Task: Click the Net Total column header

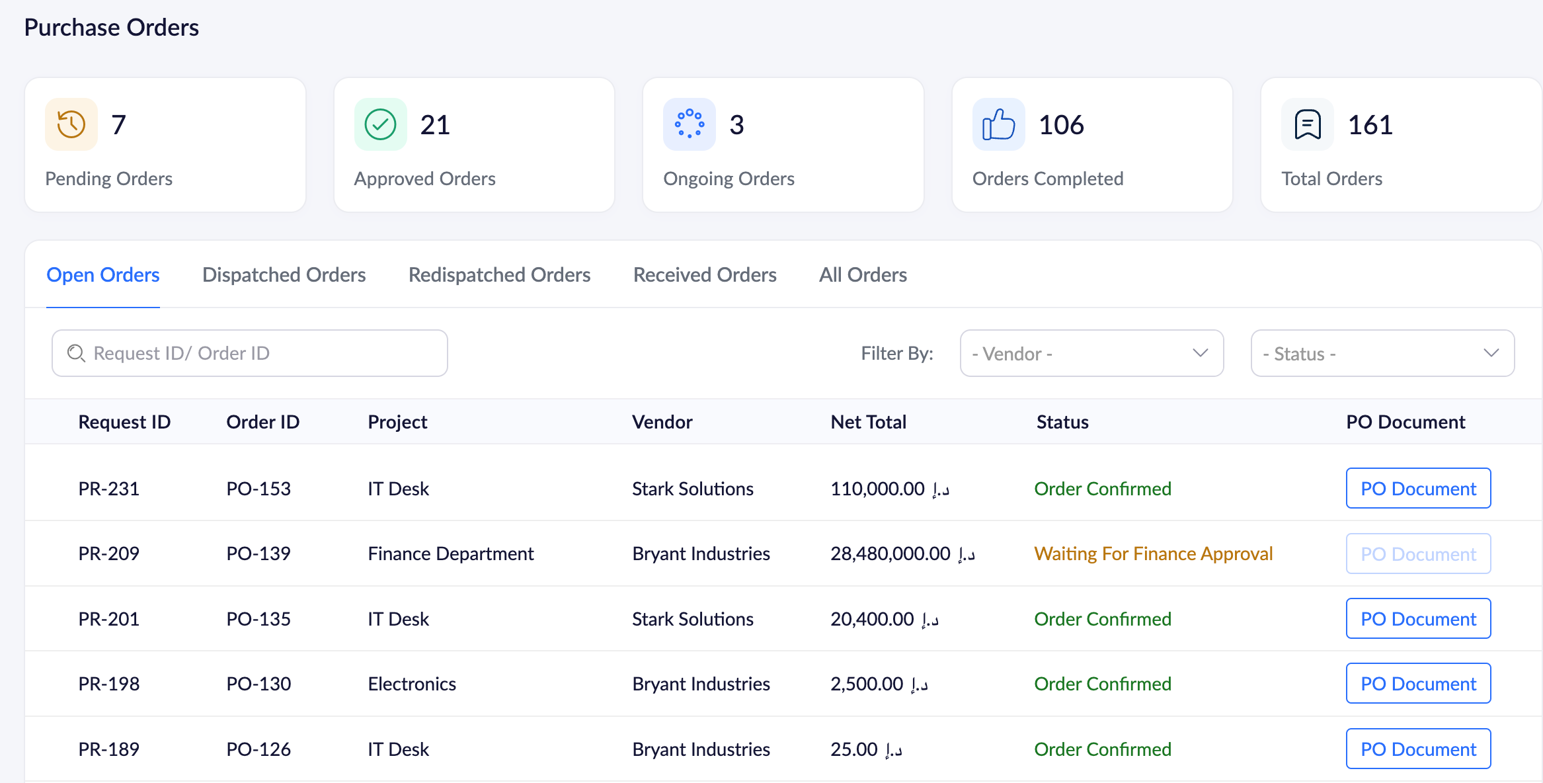Action: pos(868,422)
